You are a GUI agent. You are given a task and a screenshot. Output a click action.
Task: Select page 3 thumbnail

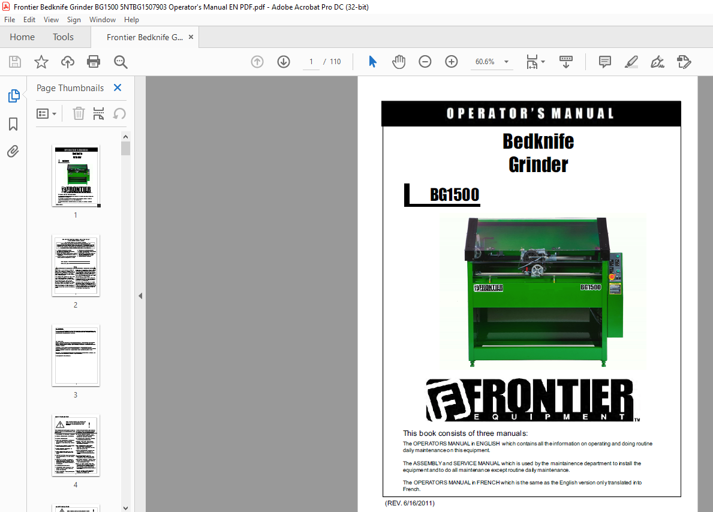tap(76, 356)
